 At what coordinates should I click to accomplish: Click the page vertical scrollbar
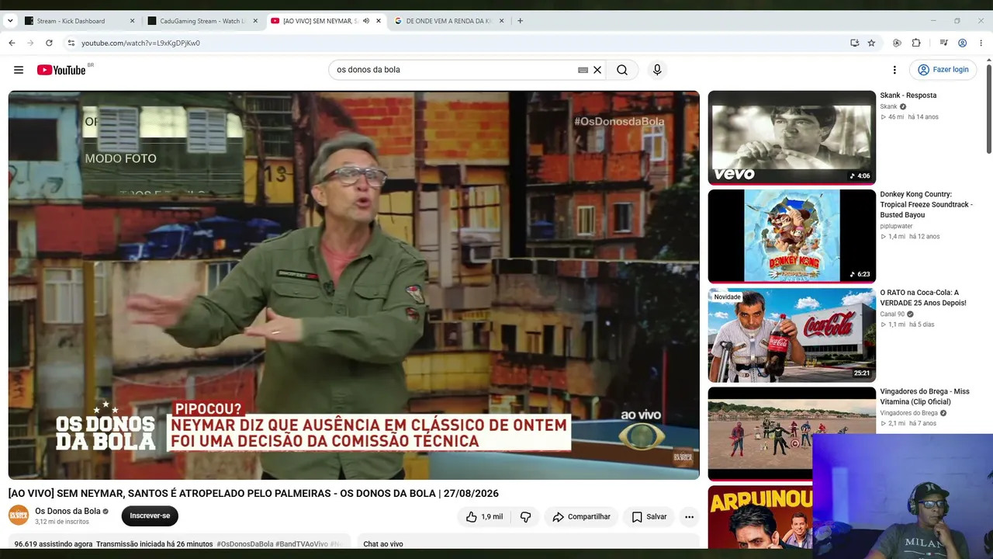tap(988, 109)
